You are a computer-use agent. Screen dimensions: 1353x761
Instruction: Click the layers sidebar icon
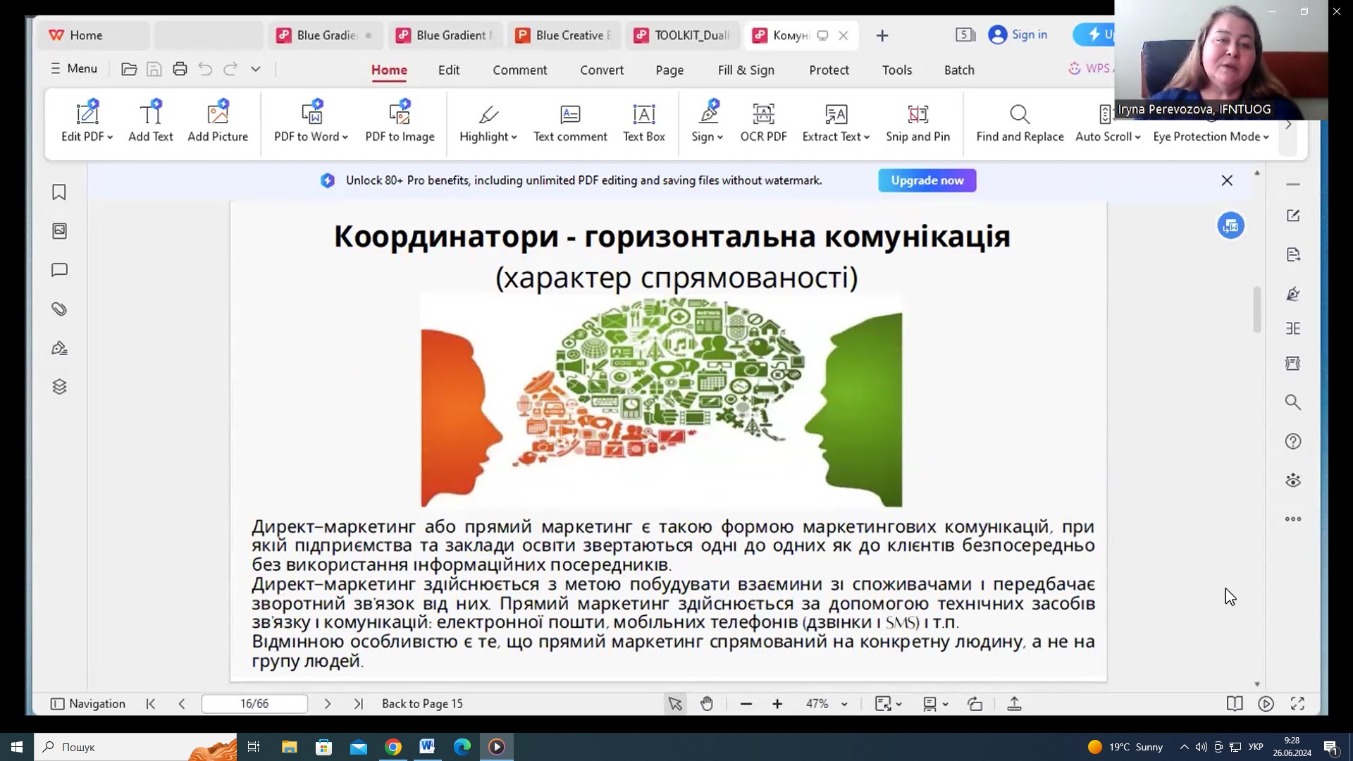tap(59, 387)
